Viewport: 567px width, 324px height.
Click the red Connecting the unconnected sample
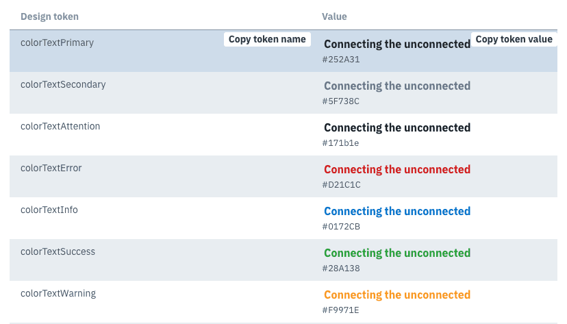(397, 169)
